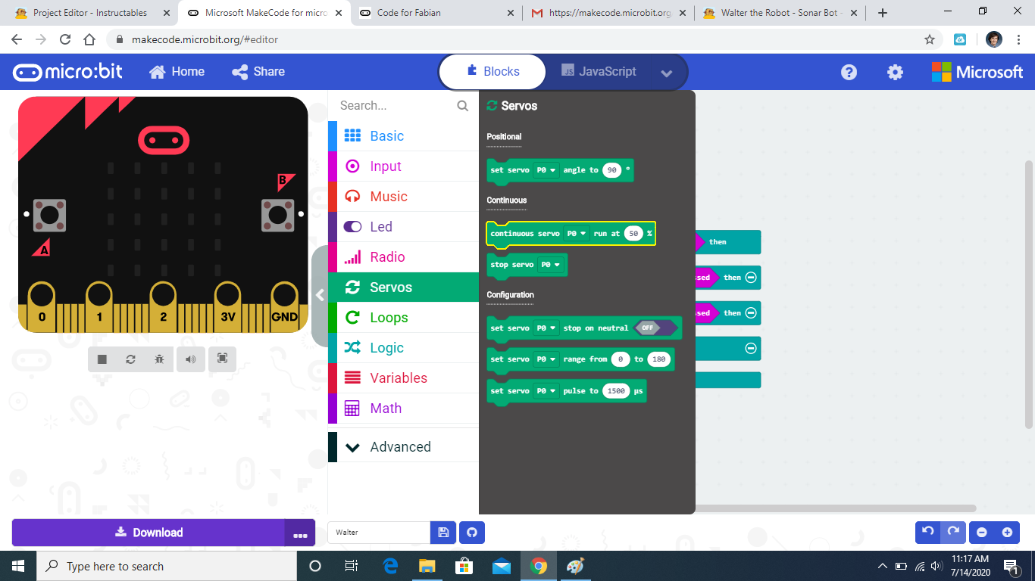Open the Input blocks category
Viewport: 1035px width, 581px height.
pyautogui.click(x=403, y=166)
